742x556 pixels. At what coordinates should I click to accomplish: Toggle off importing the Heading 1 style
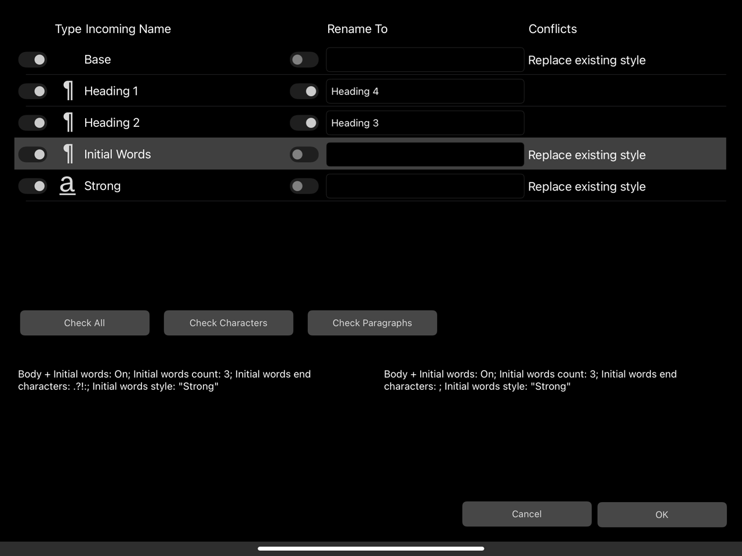[32, 91]
